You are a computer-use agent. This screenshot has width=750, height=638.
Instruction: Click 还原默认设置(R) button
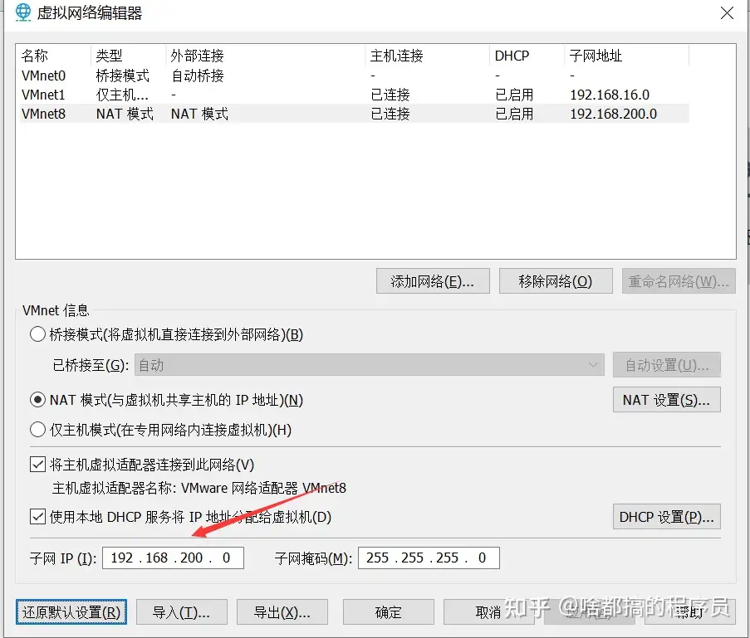coord(71,612)
